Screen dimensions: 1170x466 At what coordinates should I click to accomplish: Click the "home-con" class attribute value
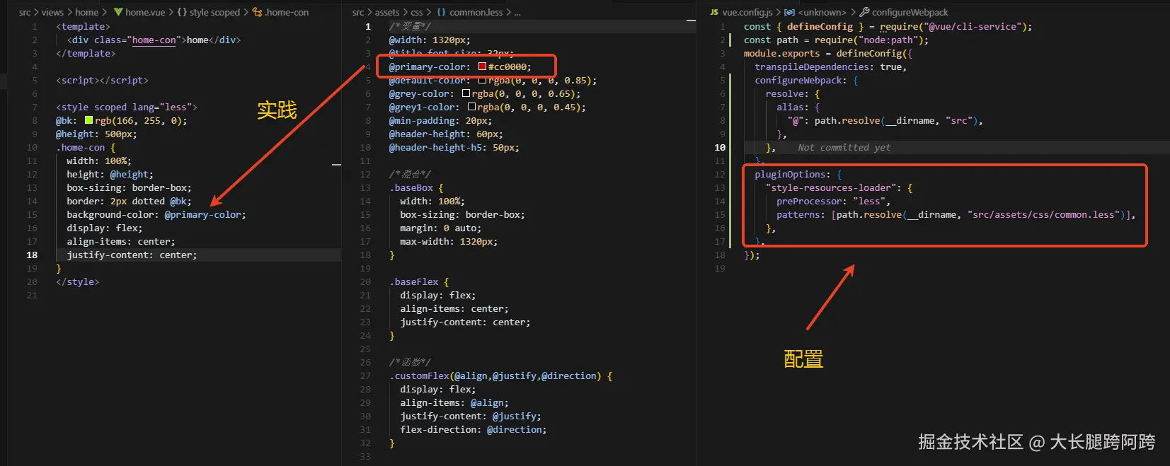click(154, 40)
